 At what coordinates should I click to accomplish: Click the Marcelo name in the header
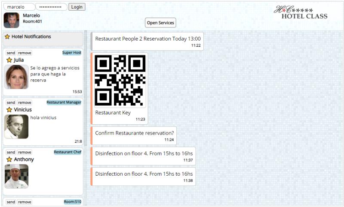pos(31,15)
